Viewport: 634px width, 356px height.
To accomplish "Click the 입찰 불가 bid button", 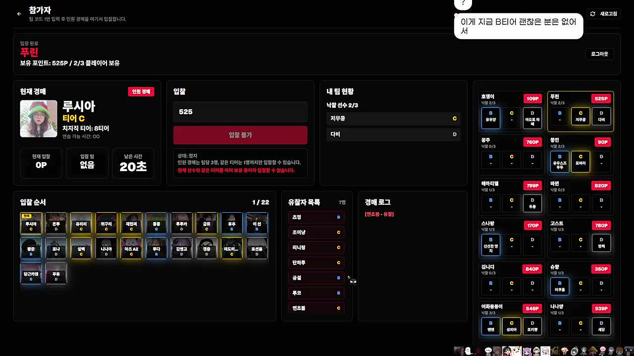I will coord(240,135).
